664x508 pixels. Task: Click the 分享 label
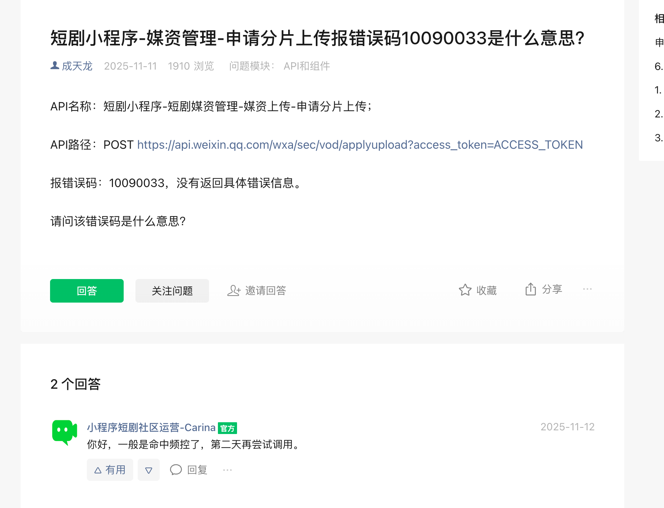552,289
